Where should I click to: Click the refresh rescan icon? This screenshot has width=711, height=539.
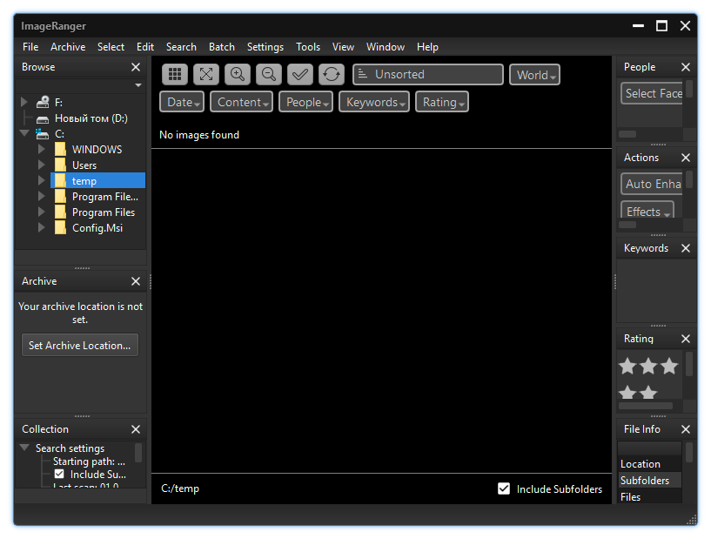click(x=331, y=74)
